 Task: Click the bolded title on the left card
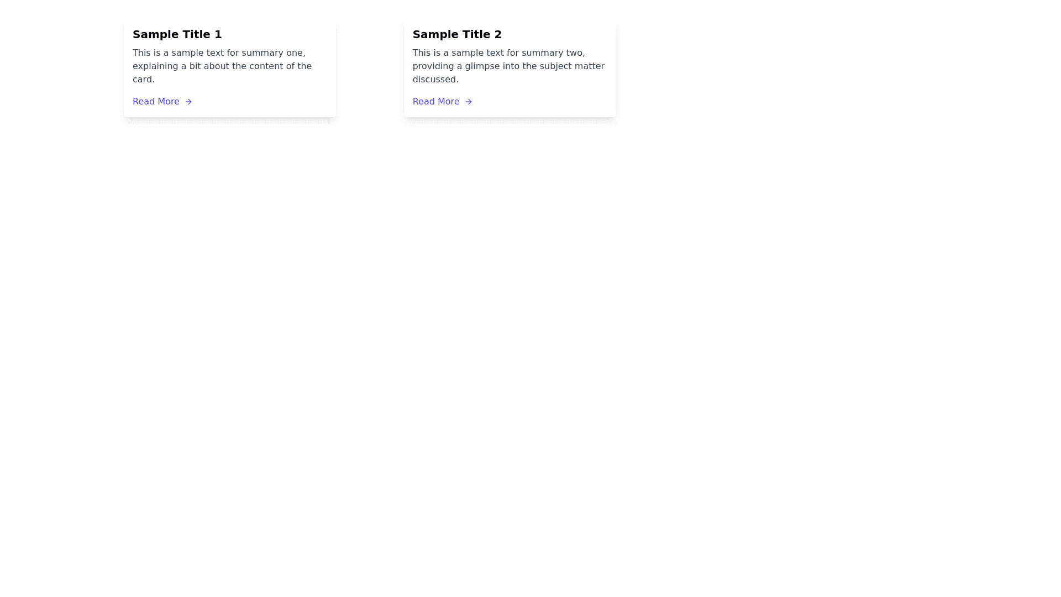[177, 34]
